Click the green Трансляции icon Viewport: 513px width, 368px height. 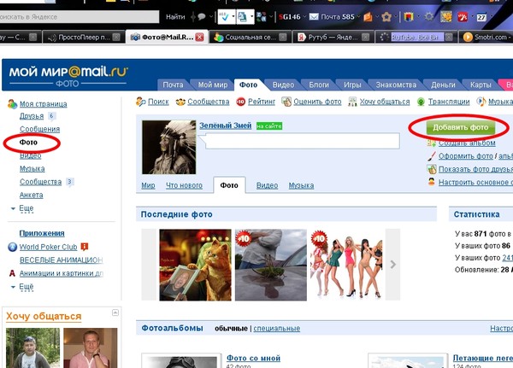(421, 102)
